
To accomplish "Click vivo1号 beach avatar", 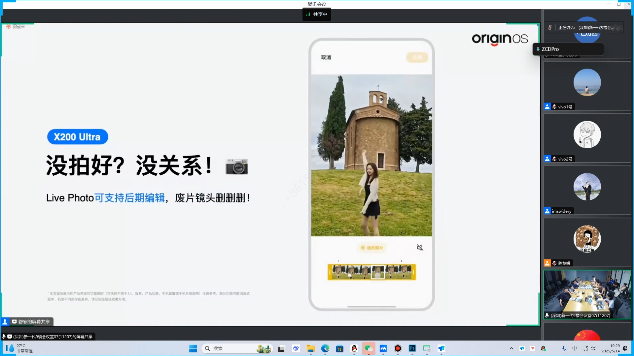I will pyautogui.click(x=587, y=82).
